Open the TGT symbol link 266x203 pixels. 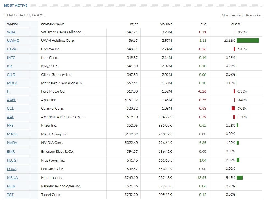(x=10, y=194)
